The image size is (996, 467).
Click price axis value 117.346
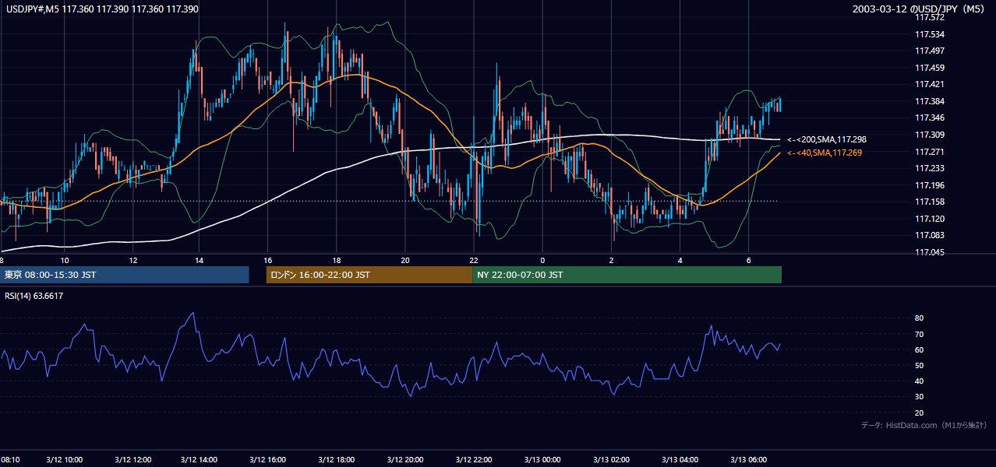pos(930,118)
